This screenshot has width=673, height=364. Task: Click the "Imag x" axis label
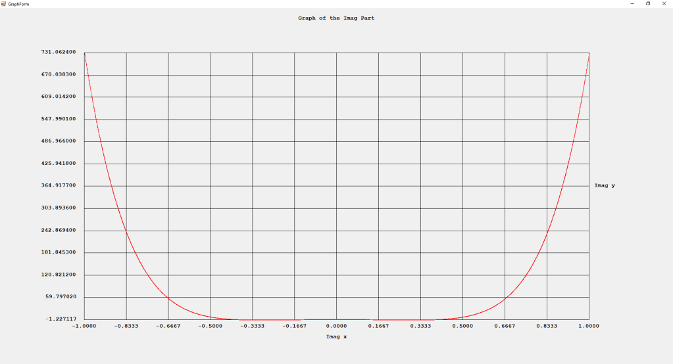click(x=336, y=337)
